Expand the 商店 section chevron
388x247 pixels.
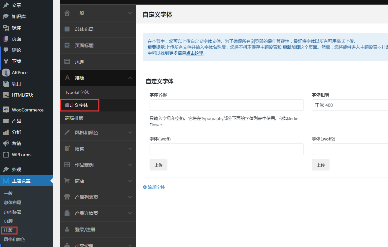point(130,181)
